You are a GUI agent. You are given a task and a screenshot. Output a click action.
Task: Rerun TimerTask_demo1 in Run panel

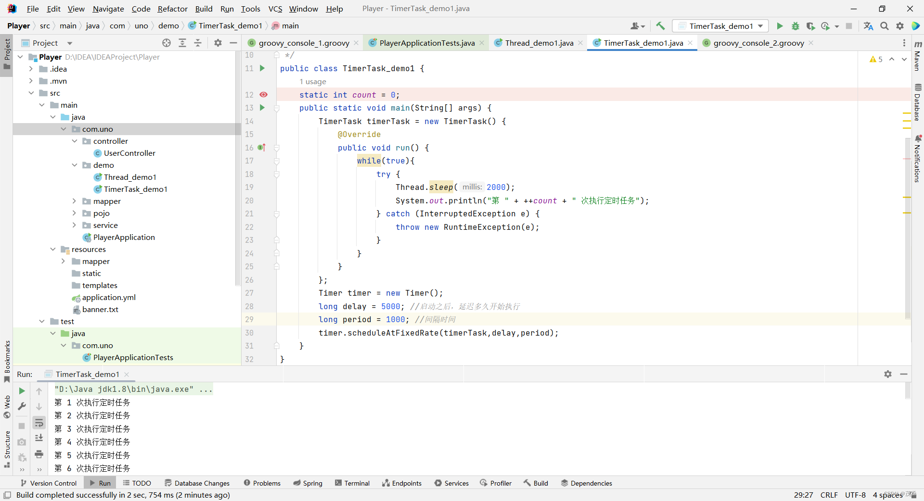22,391
